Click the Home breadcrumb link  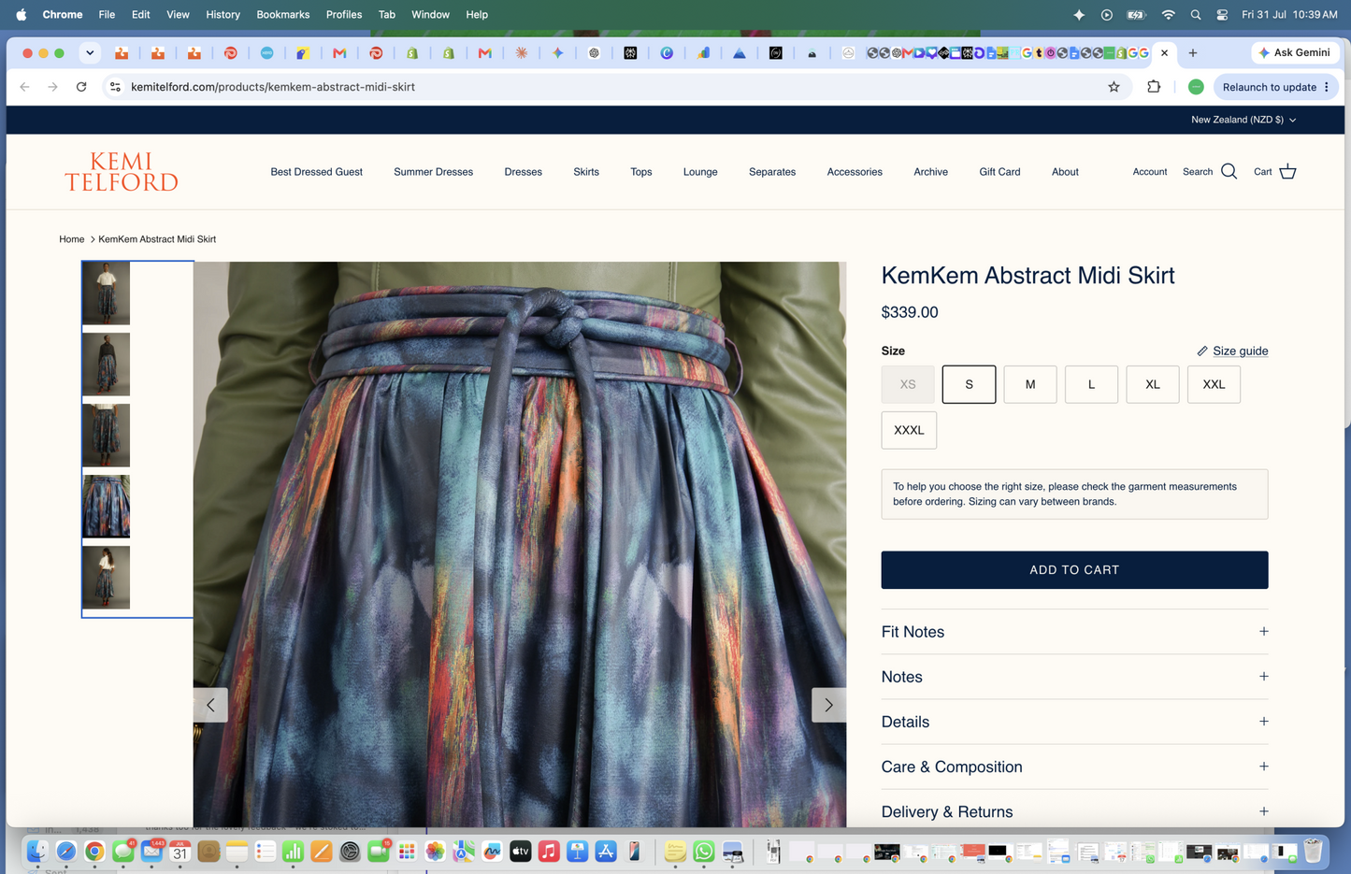coord(71,239)
